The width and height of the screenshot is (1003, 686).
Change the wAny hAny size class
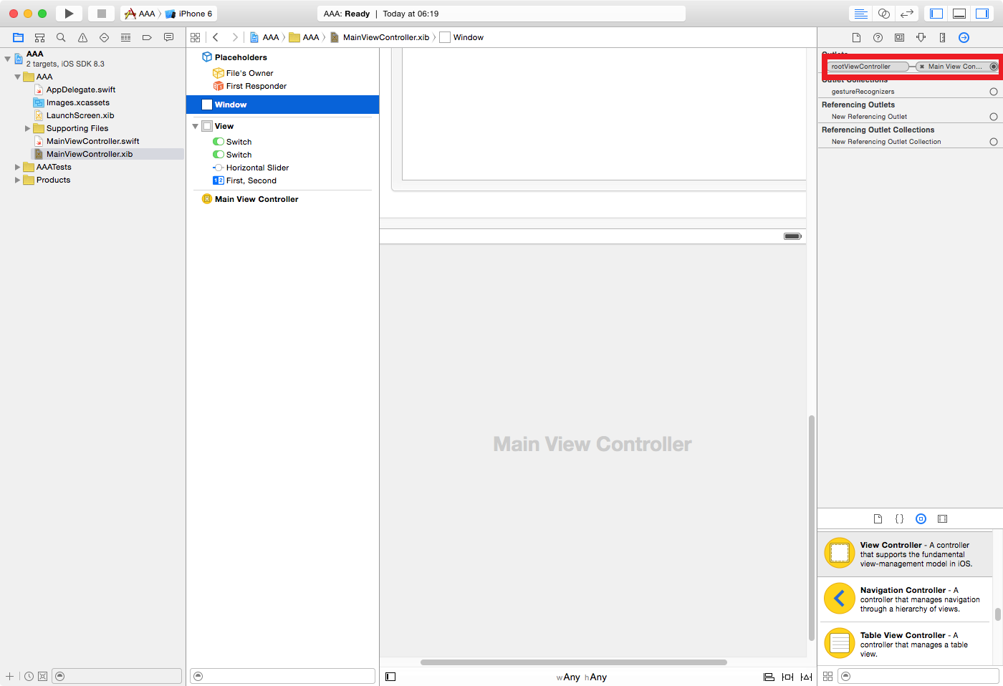(x=582, y=677)
